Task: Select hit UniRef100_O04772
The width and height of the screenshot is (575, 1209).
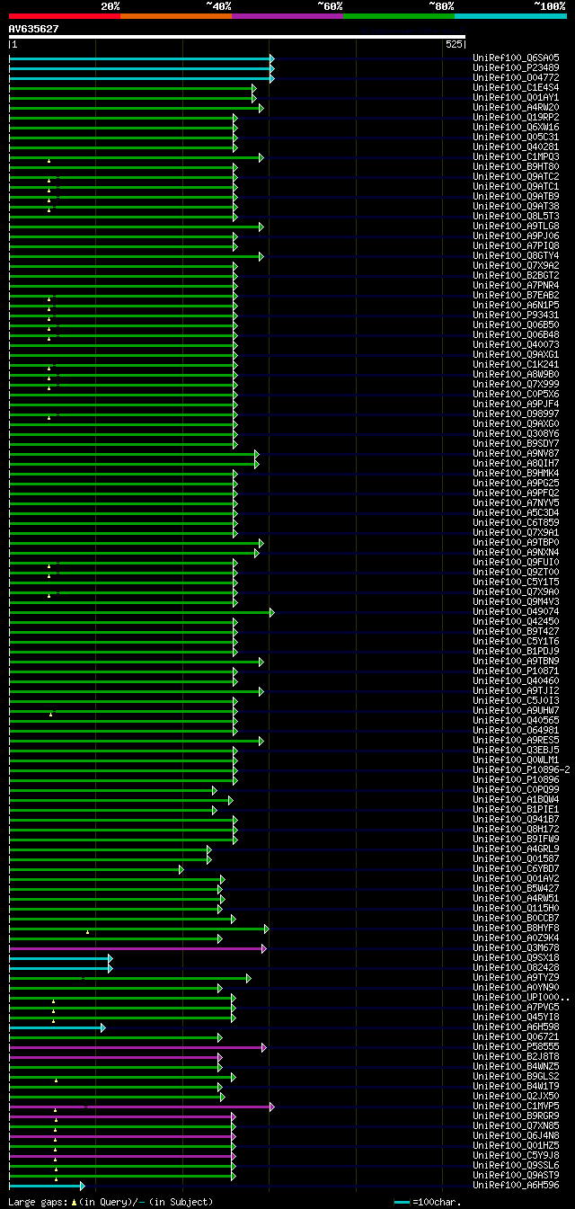Action: 517,78
